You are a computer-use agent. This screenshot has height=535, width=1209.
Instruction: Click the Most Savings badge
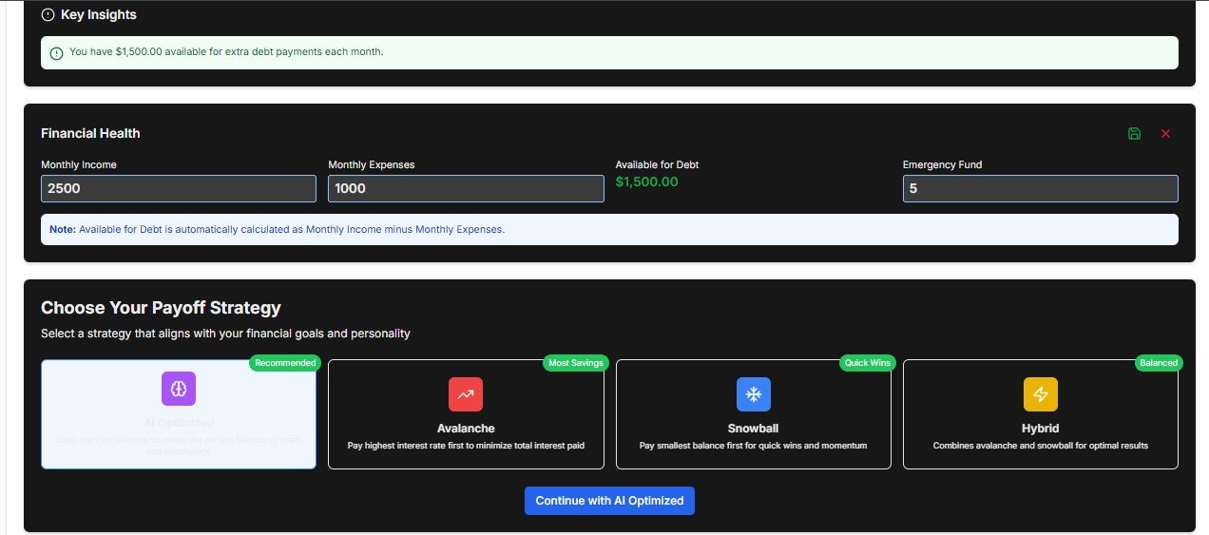(576, 363)
